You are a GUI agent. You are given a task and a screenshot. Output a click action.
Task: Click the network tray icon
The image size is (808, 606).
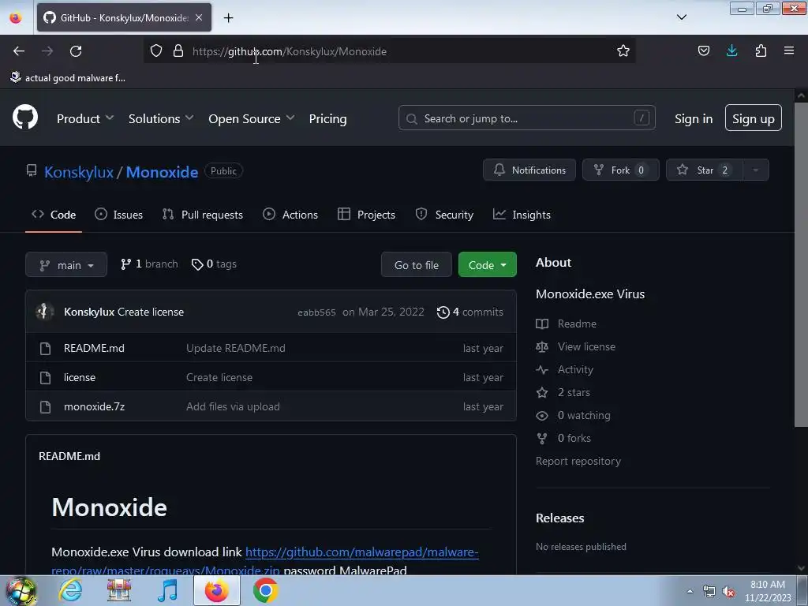pyautogui.click(x=709, y=592)
